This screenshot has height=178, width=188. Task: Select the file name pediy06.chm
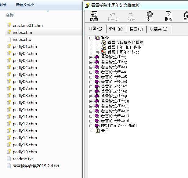[25, 82]
